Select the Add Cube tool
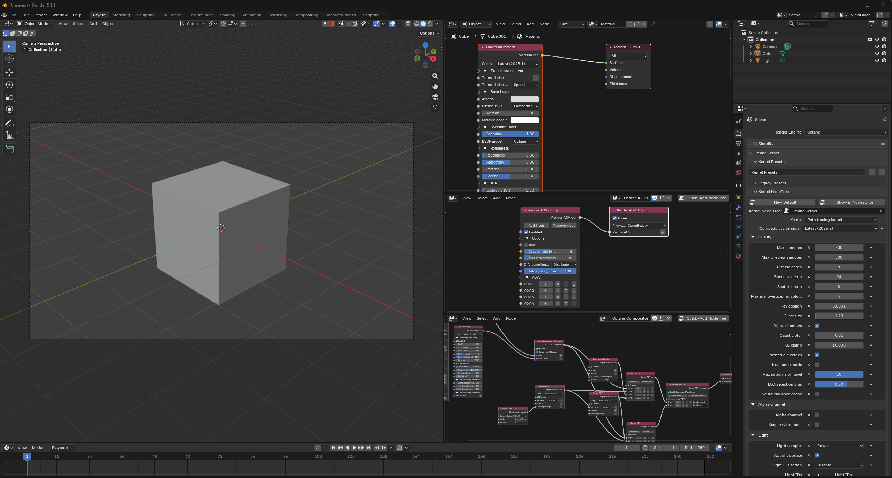This screenshot has width=892, height=478. 9,150
